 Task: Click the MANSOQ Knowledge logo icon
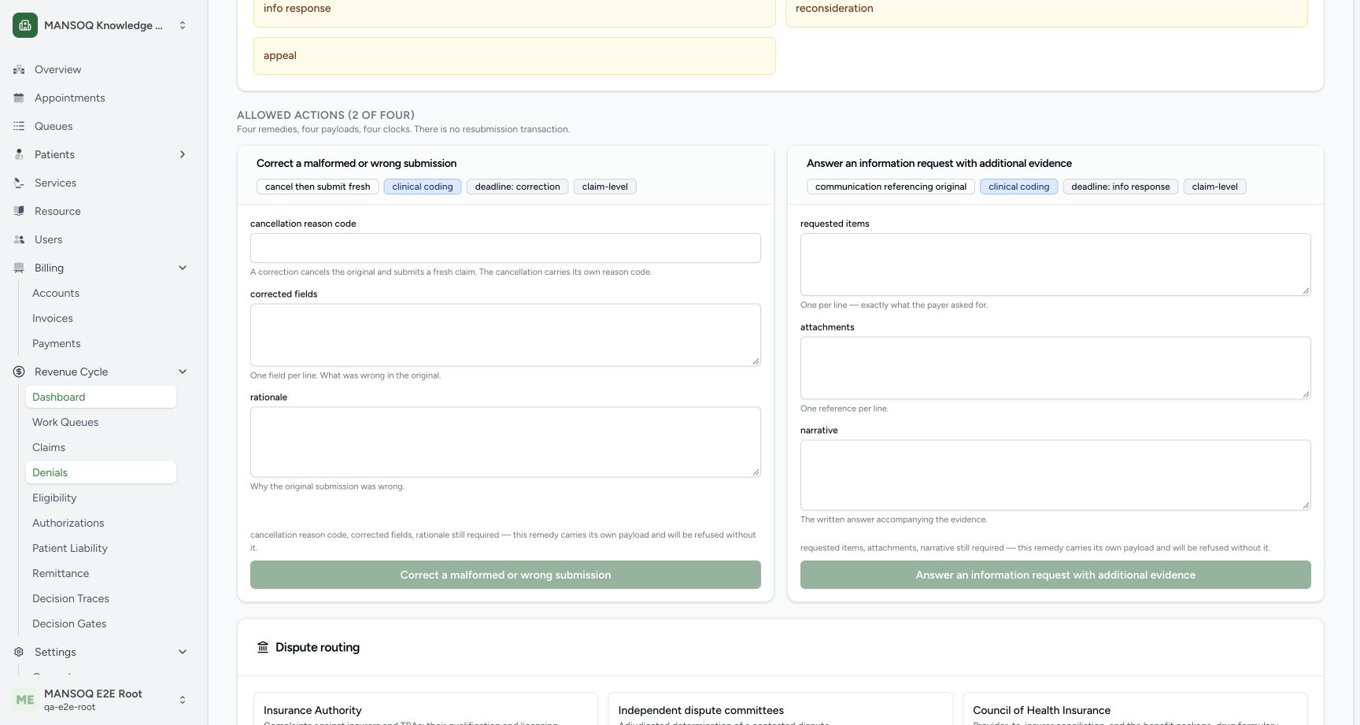tap(25, 25)
